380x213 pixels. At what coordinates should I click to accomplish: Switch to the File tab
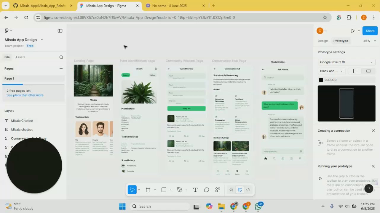(7, 57)
